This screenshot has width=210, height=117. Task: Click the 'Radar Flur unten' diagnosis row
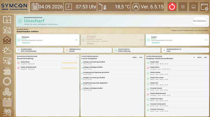pos(177,79)
